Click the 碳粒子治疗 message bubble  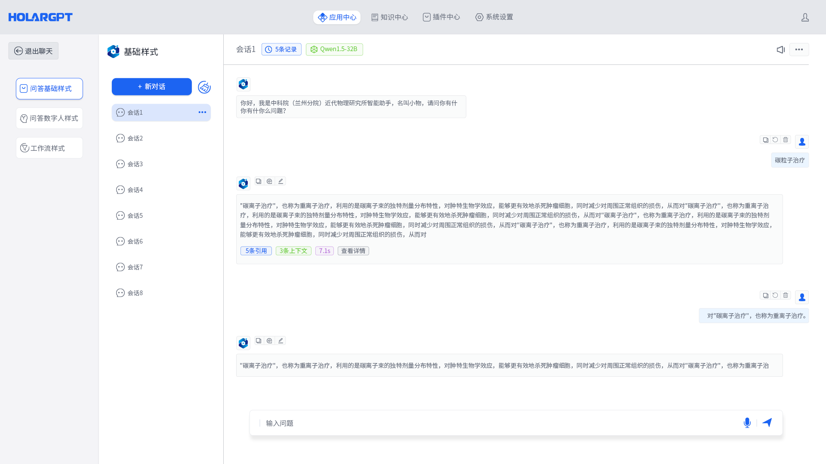pyautogui.click(x=790, y=160)
